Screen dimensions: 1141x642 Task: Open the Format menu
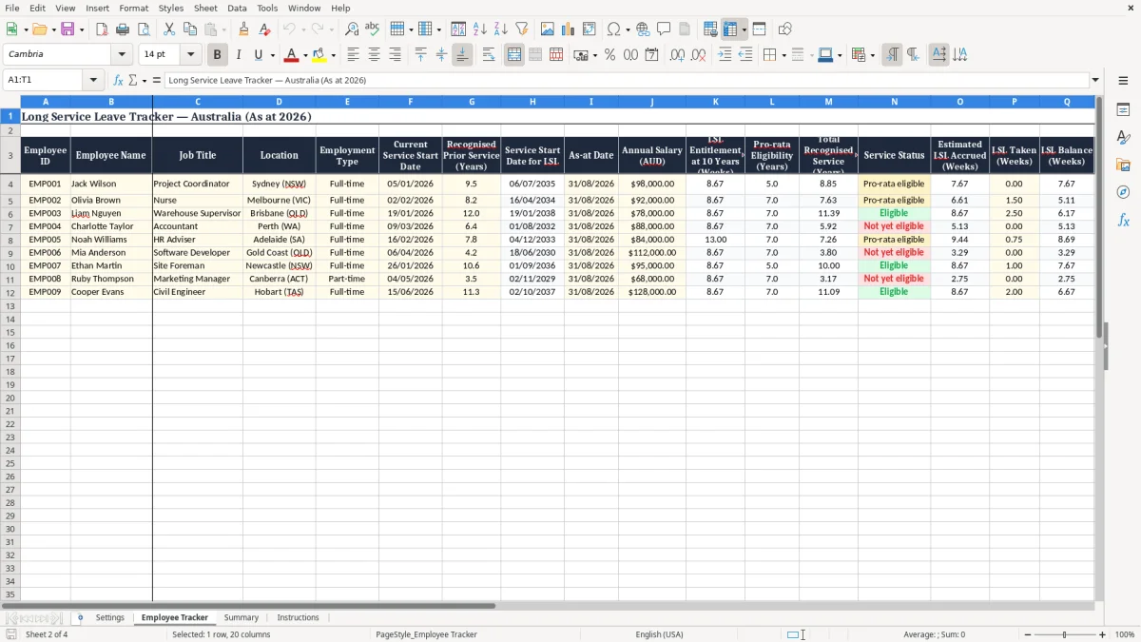133,8
